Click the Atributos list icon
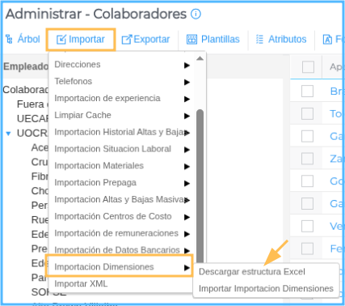The width and height of the screenshot is (345, 306). pyautogui.click(x=259, y=40)
